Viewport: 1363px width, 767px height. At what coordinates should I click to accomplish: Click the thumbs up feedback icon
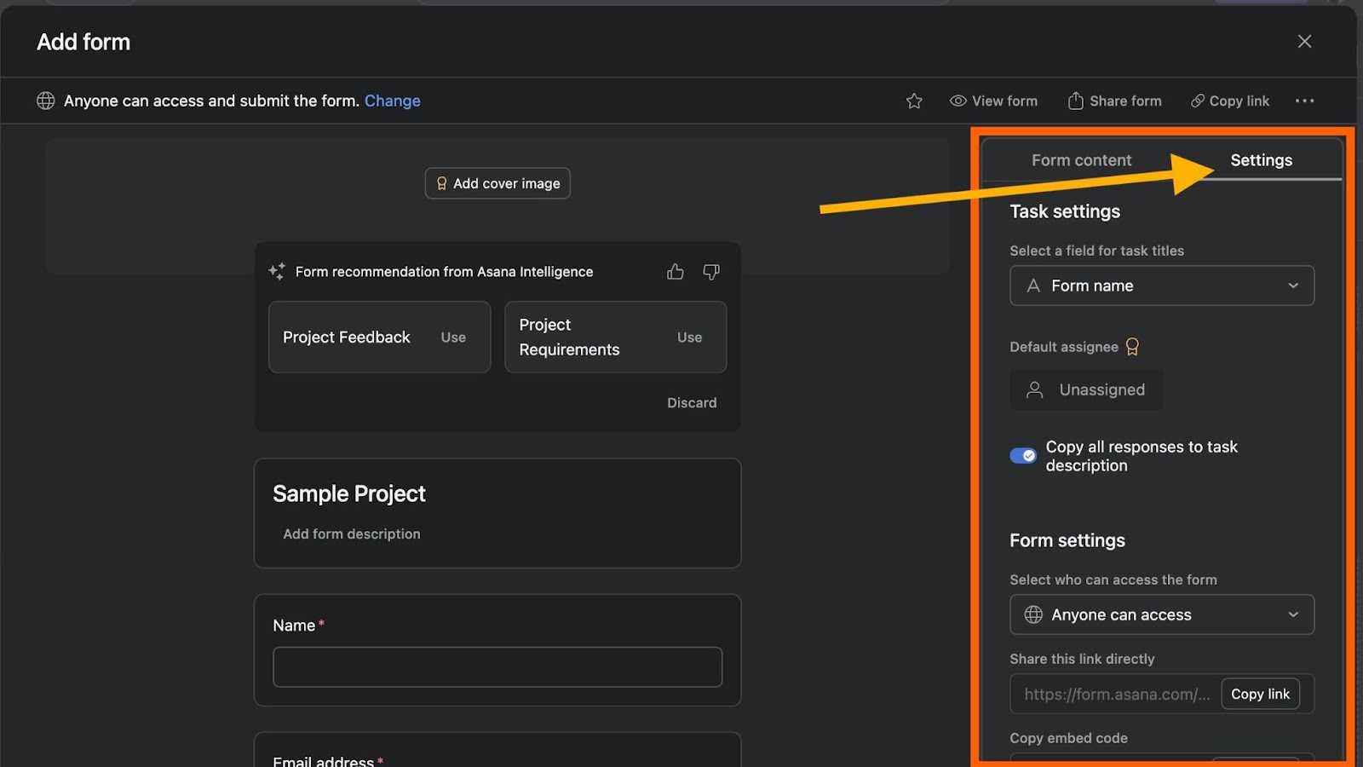click(x=676, y=272)
